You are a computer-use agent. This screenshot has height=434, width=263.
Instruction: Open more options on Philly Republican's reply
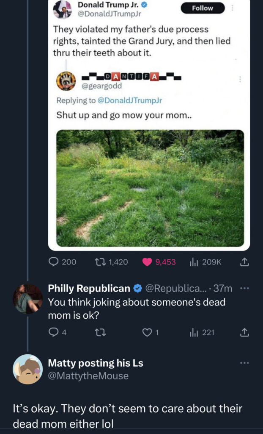click(x=244, y=288)
